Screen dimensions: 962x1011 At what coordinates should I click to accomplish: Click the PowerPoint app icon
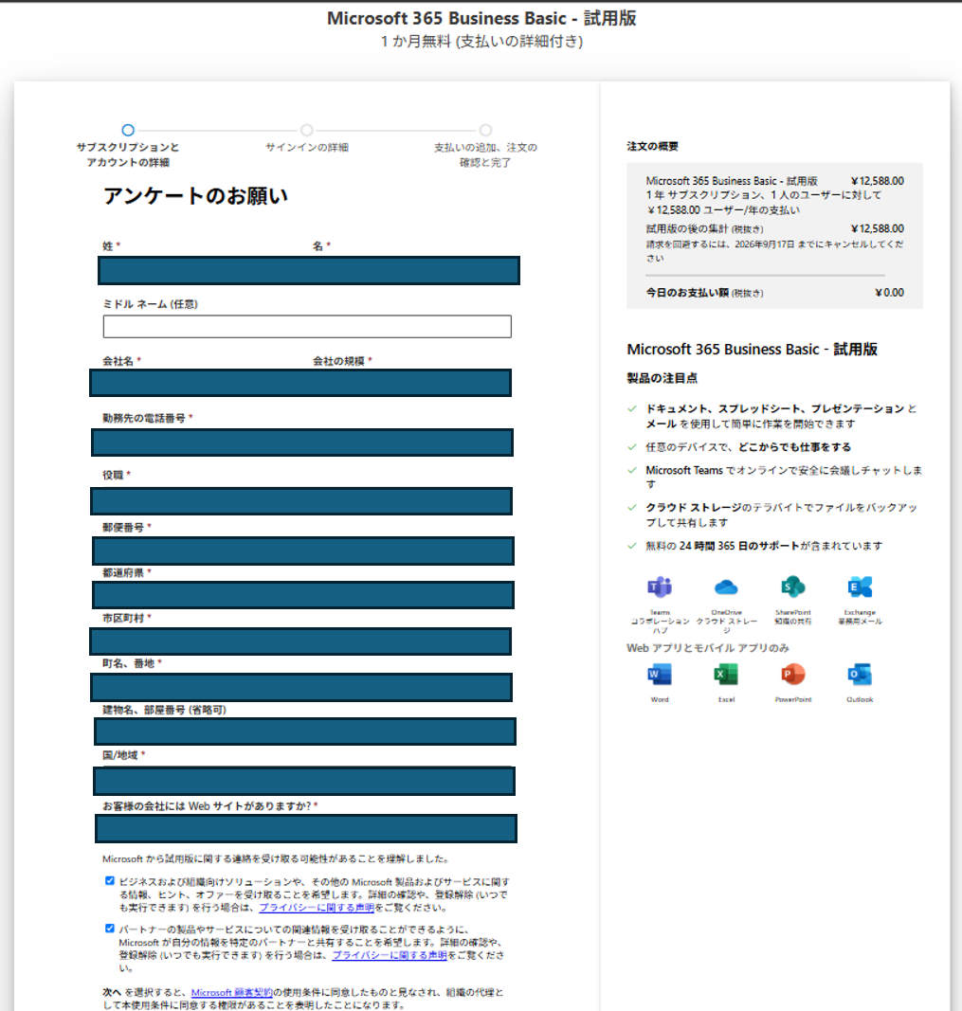click(x=793, y=675)
